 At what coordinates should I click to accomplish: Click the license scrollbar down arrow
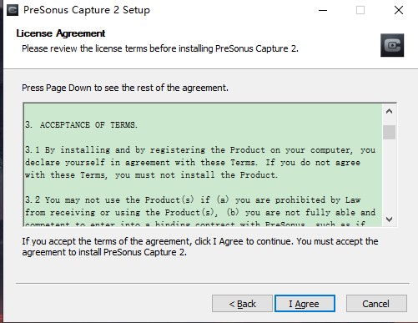click(389, 220)
